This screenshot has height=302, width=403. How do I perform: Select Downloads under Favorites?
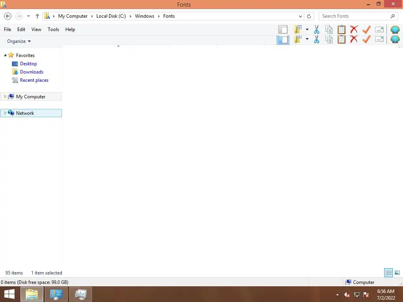[31, 72]
